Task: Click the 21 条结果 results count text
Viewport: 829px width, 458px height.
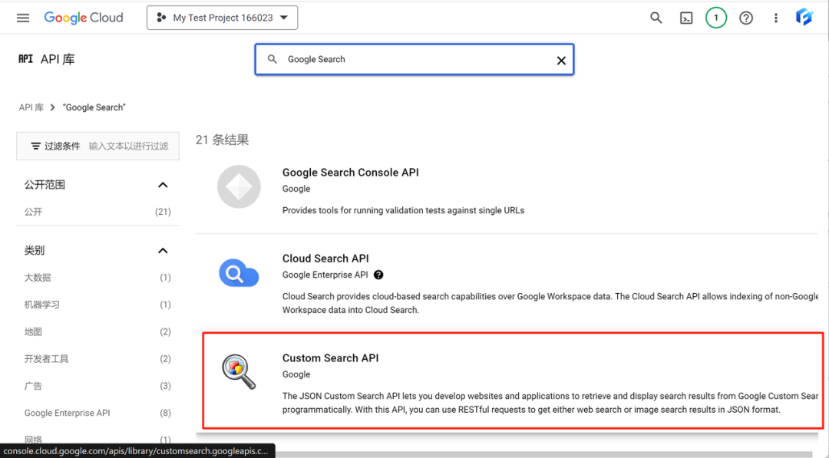Action: pyautogui.click(x=222, y=140)
